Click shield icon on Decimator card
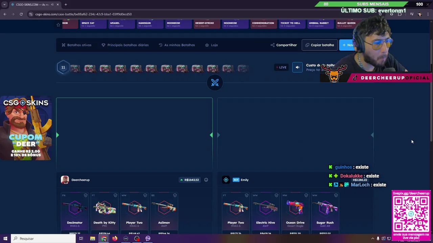 [x=86, y=195]
